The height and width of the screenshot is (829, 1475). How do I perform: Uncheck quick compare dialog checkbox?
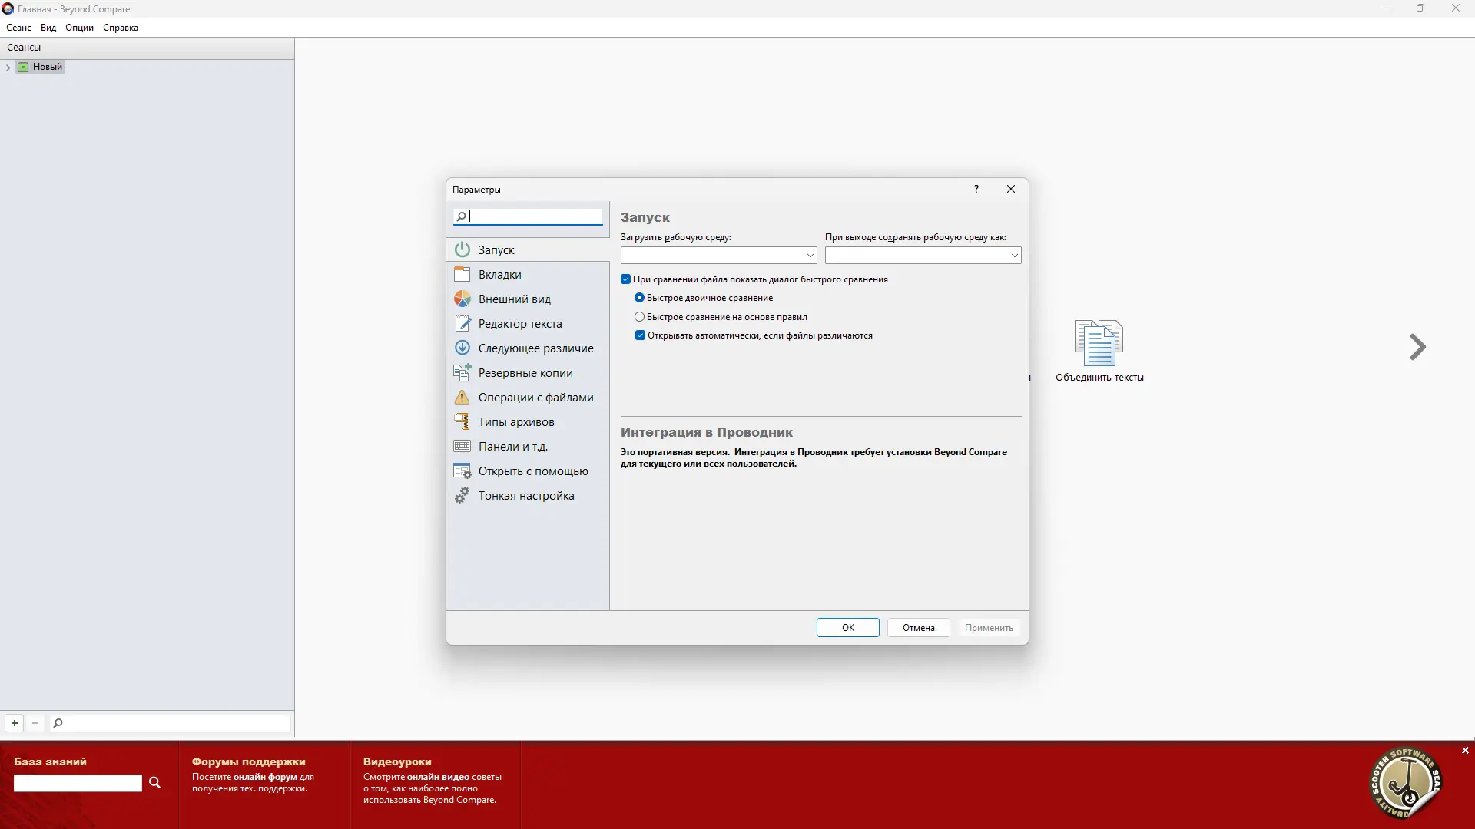coord(626,279)
